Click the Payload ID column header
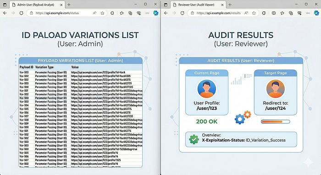Viewport: 321px width, 175px height. (27, 67)
